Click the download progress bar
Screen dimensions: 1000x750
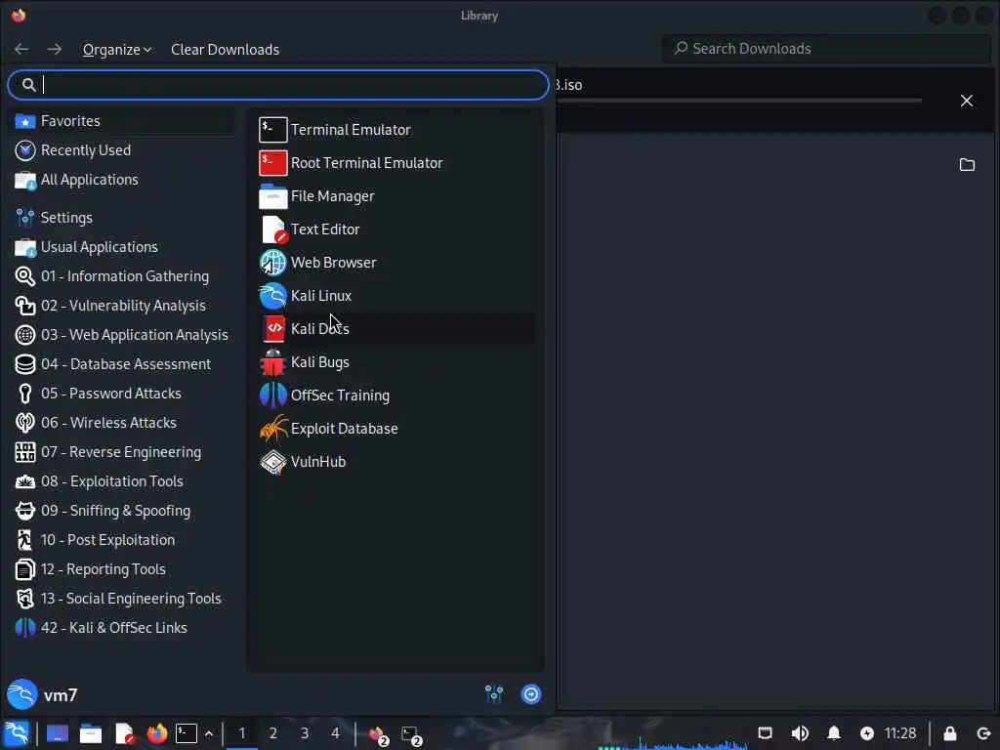[738, 101]
